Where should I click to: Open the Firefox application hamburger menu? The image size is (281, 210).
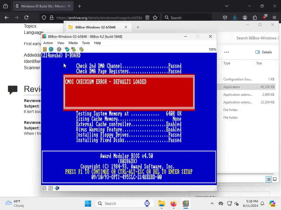[x=274, y=17]
